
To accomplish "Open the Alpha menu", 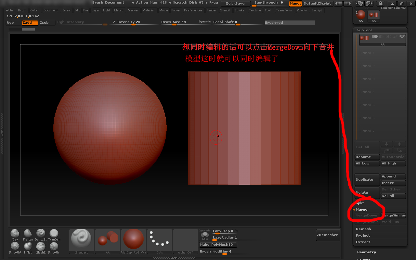I will tap(10, 10).
